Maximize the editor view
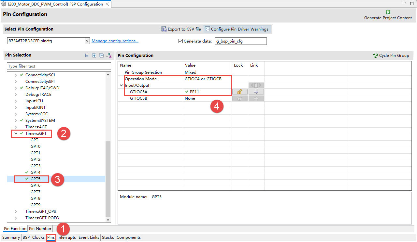 (x=412, y=3)
